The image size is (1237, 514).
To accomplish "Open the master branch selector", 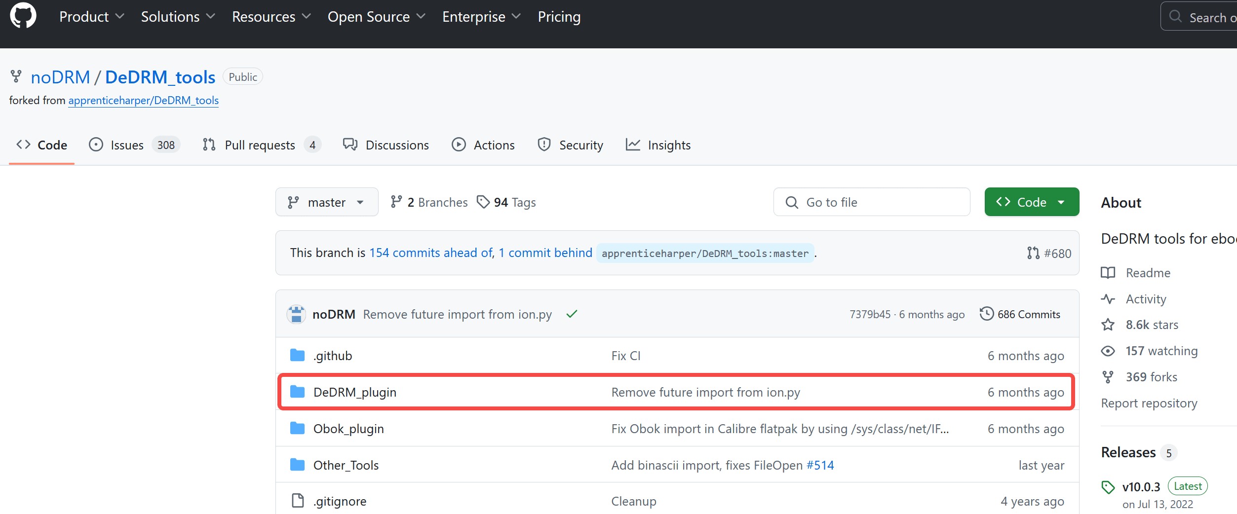I will (x=327, y=202).
